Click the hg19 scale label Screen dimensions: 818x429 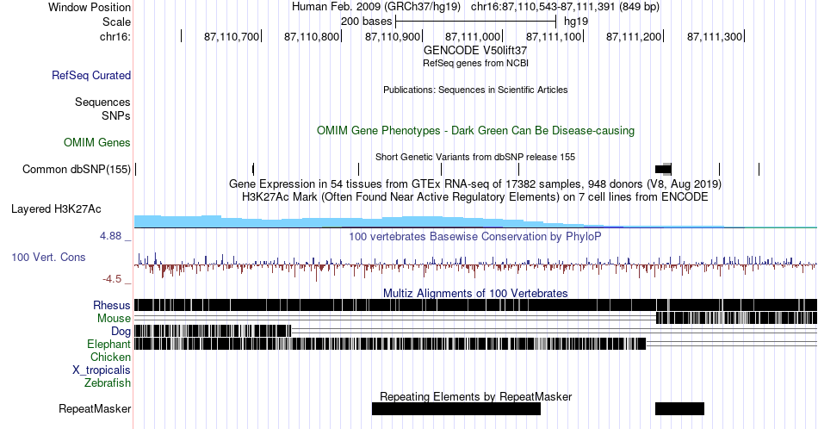(x=576, y=22)
